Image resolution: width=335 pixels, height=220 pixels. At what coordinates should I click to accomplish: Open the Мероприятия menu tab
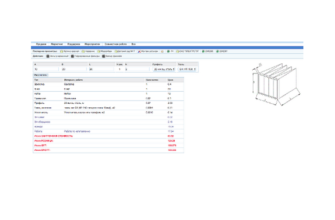click(x=92, y=44)
